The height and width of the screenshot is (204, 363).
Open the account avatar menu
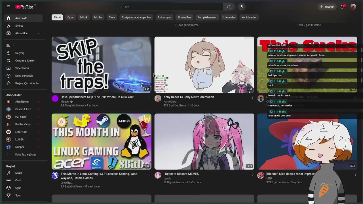point(353,7)
